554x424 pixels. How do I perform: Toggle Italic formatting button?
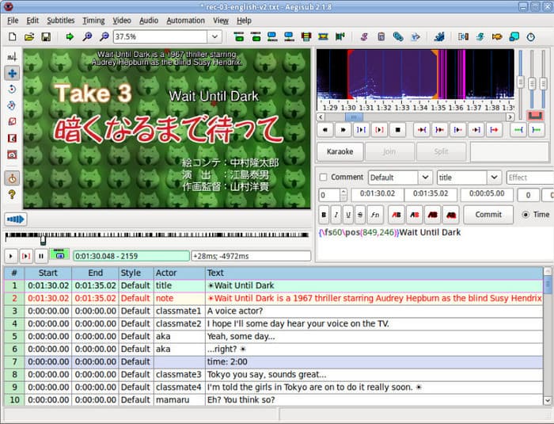(336, 215)
